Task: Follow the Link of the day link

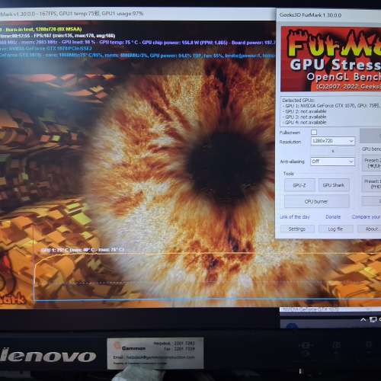Action: (295, 217)
